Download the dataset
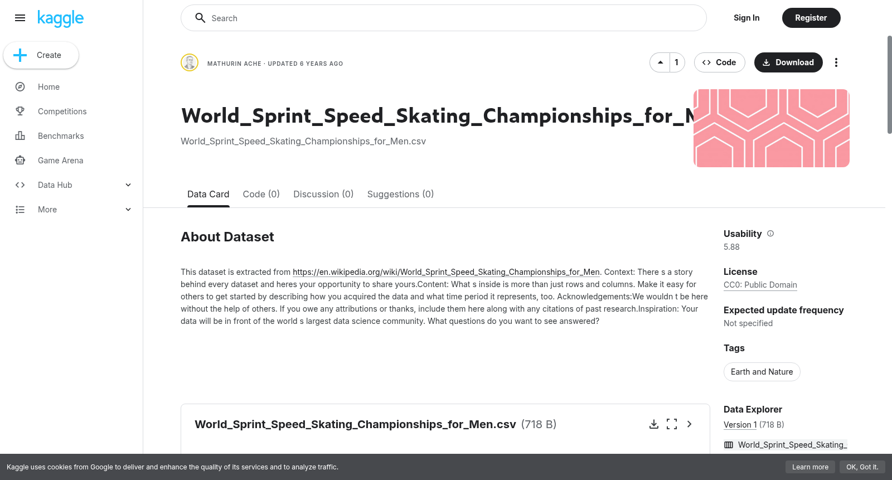 coord(788,62)
